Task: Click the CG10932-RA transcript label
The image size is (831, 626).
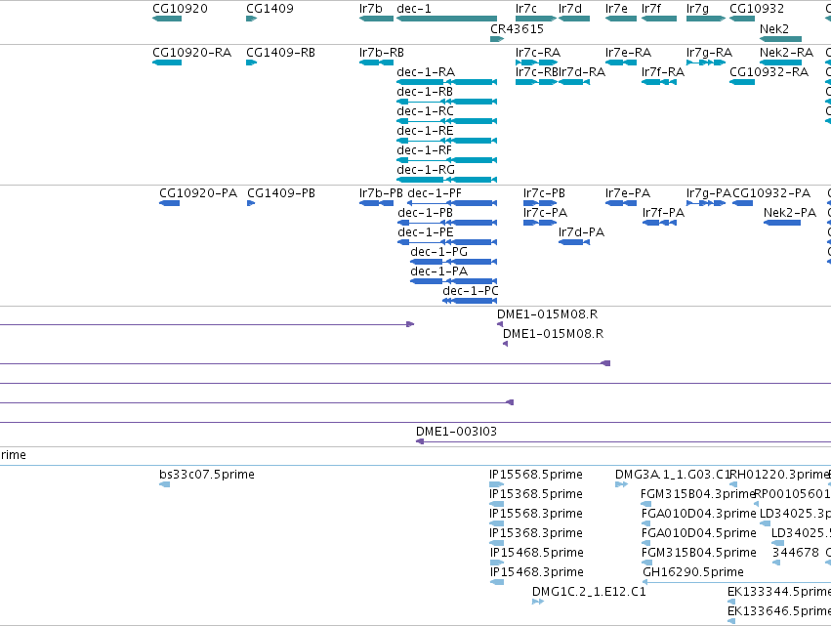Action: [x=769, y=71]
